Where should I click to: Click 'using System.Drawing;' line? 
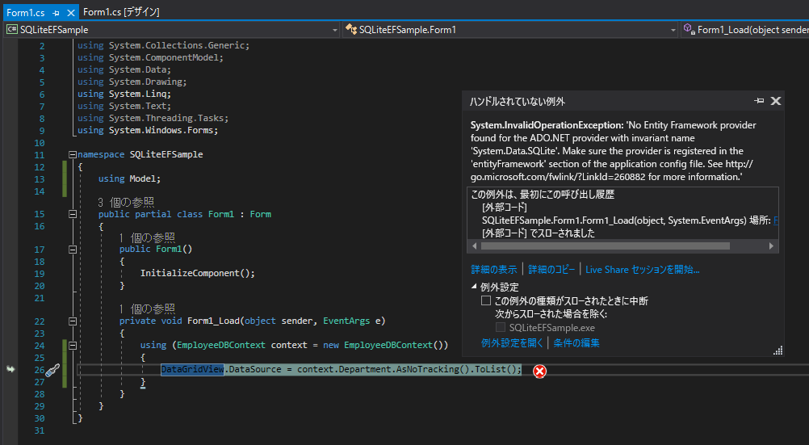132,82
